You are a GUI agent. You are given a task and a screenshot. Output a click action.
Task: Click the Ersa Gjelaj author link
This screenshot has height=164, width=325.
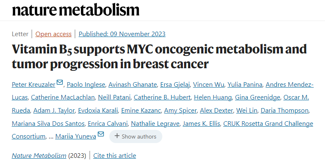pyautogui.click(x=175, y=85)
